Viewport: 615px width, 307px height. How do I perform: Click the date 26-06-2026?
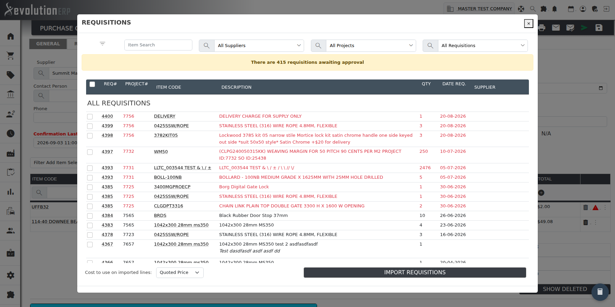pos(453,216)
